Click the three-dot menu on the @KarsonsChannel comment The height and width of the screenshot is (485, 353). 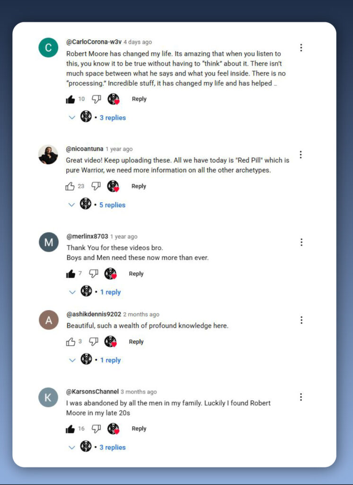coord(301,397)
